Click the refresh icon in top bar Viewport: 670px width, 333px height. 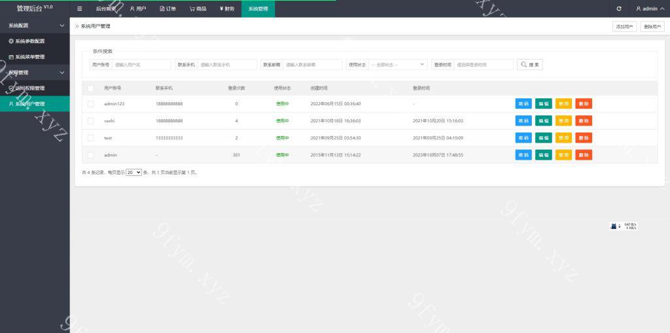click(x=619, y=9)
